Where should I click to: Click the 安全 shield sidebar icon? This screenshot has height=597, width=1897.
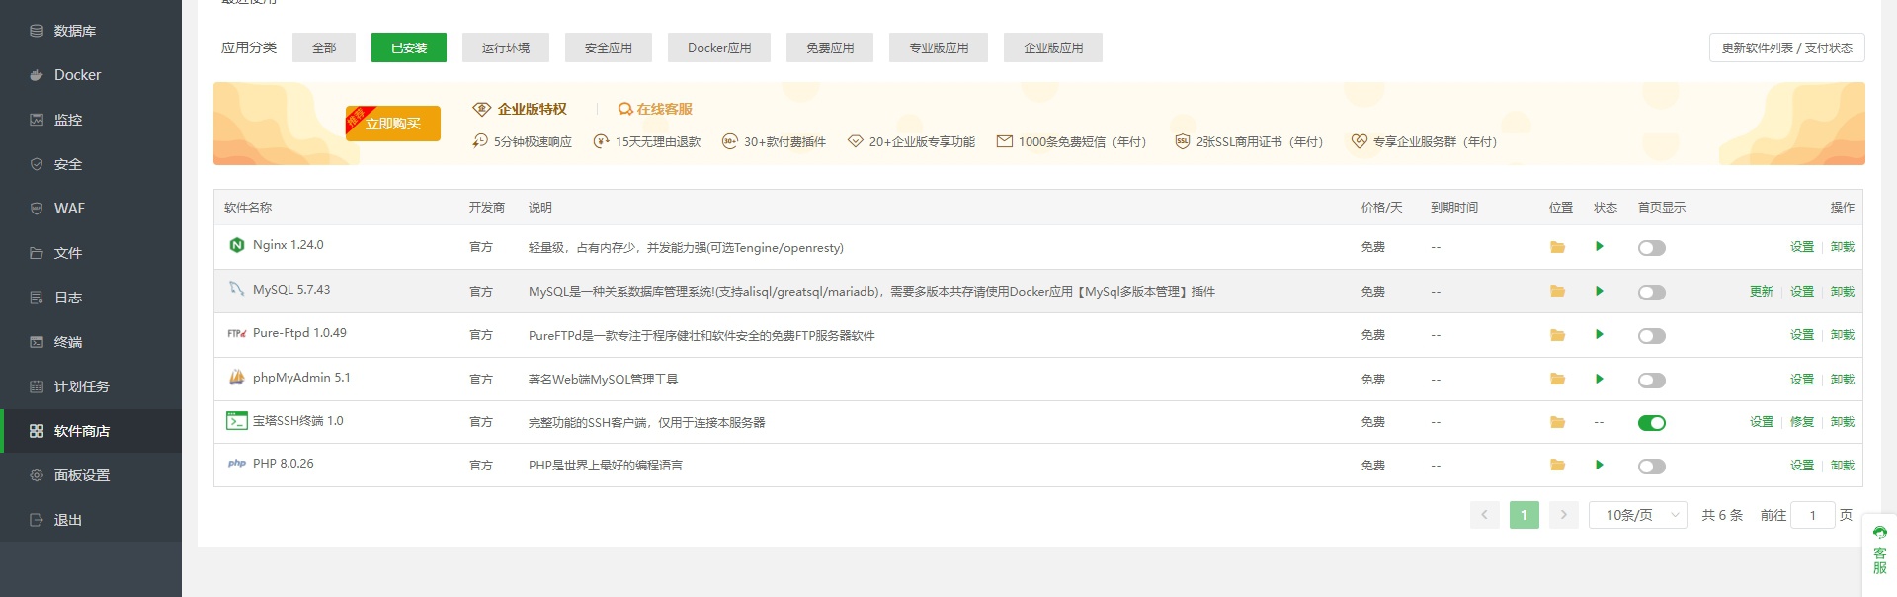(37, 164)
